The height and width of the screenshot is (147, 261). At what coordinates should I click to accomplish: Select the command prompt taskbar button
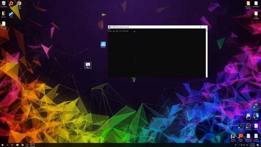33,145
